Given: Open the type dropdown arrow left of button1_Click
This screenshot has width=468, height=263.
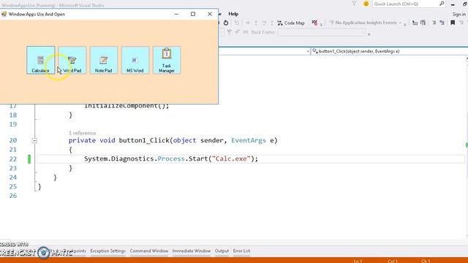Looking at the screenshot, I should coord(308,51).
